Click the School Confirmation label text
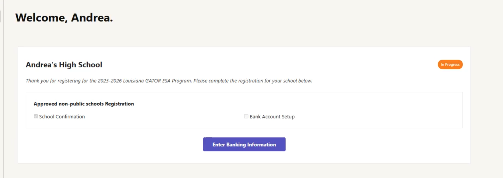Image resolution: width=503 pixels, height=178 pixels. point(62,117)
